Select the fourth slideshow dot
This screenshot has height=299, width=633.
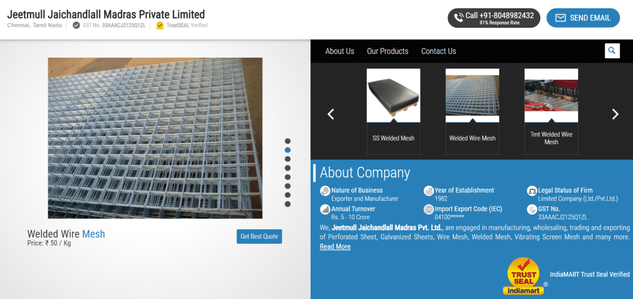point(287,168)
